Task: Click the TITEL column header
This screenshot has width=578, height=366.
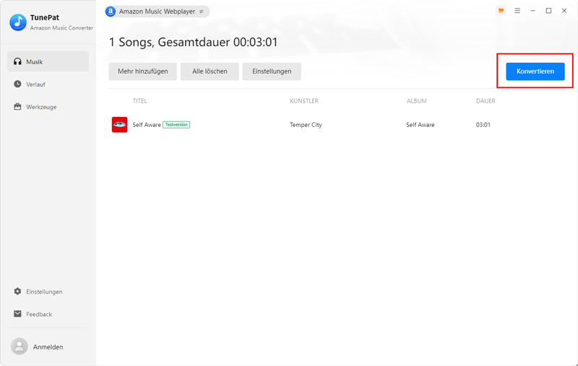Action: pos(139,101)
